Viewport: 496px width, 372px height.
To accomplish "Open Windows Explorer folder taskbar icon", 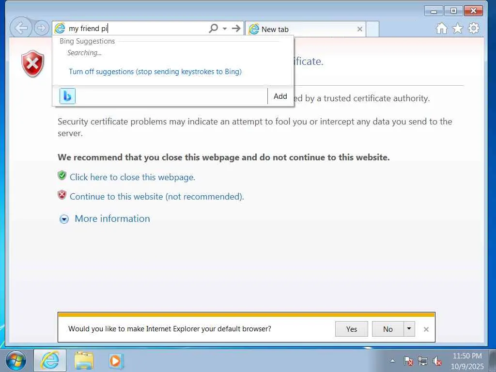I will coord(84,360).
